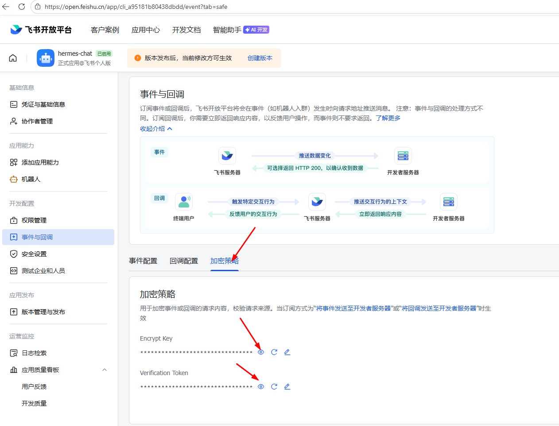Edit the Encrypt Key with pencil icon
559x426 pixels.
click(287, 352)
